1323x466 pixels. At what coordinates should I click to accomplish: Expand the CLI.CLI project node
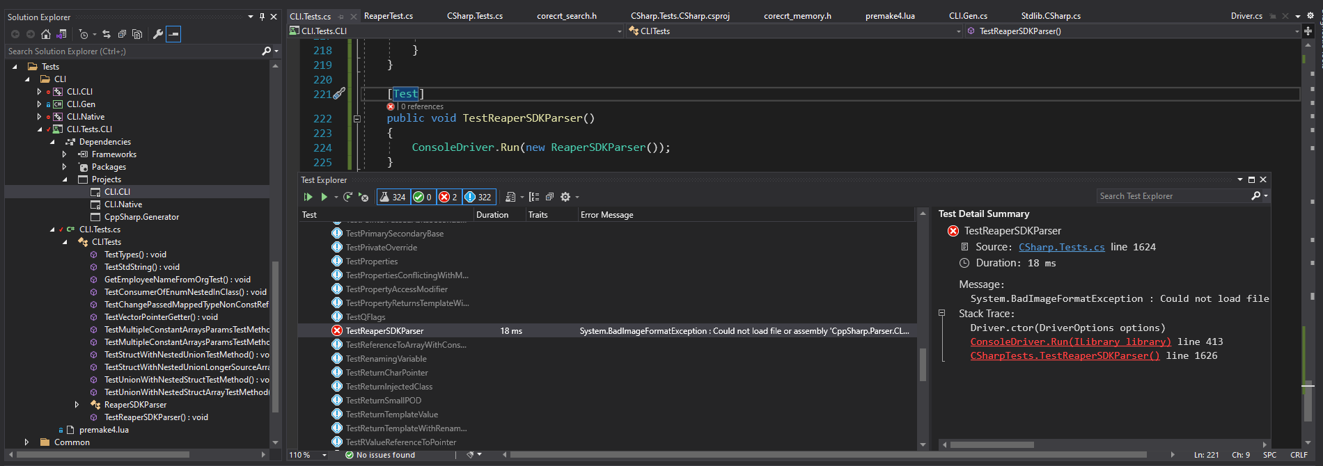(40, 92)
